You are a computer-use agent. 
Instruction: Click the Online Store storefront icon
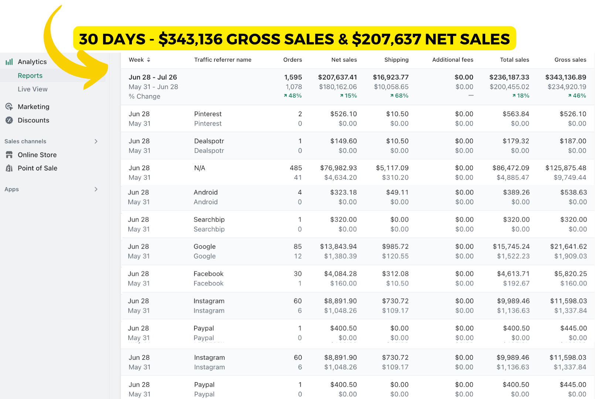(9, 155)
